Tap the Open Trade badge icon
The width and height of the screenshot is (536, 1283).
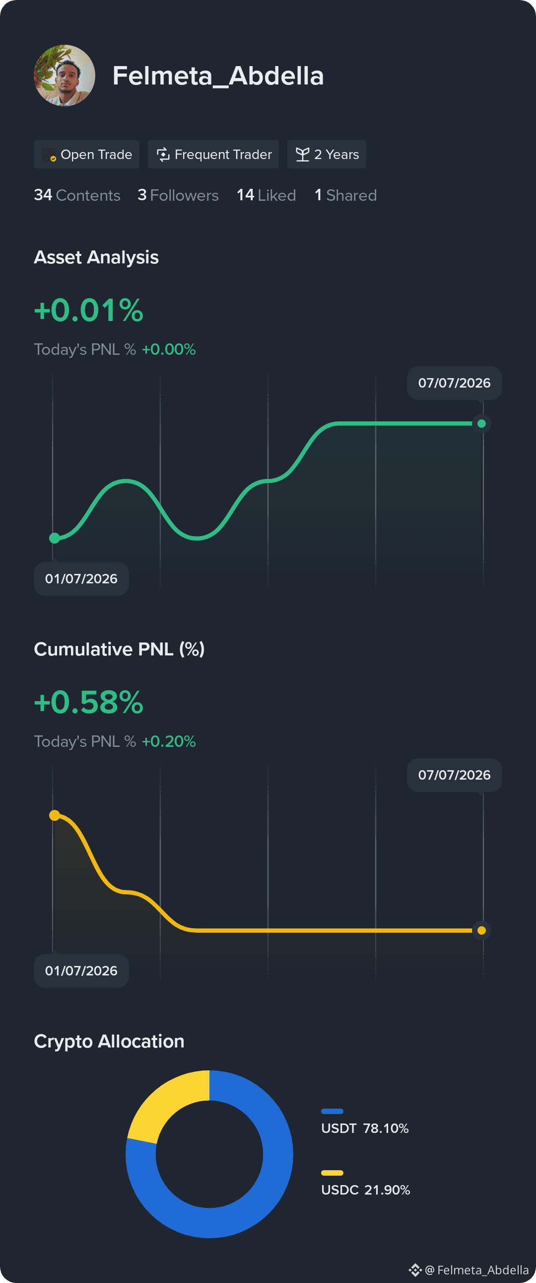tap(49, 155)
